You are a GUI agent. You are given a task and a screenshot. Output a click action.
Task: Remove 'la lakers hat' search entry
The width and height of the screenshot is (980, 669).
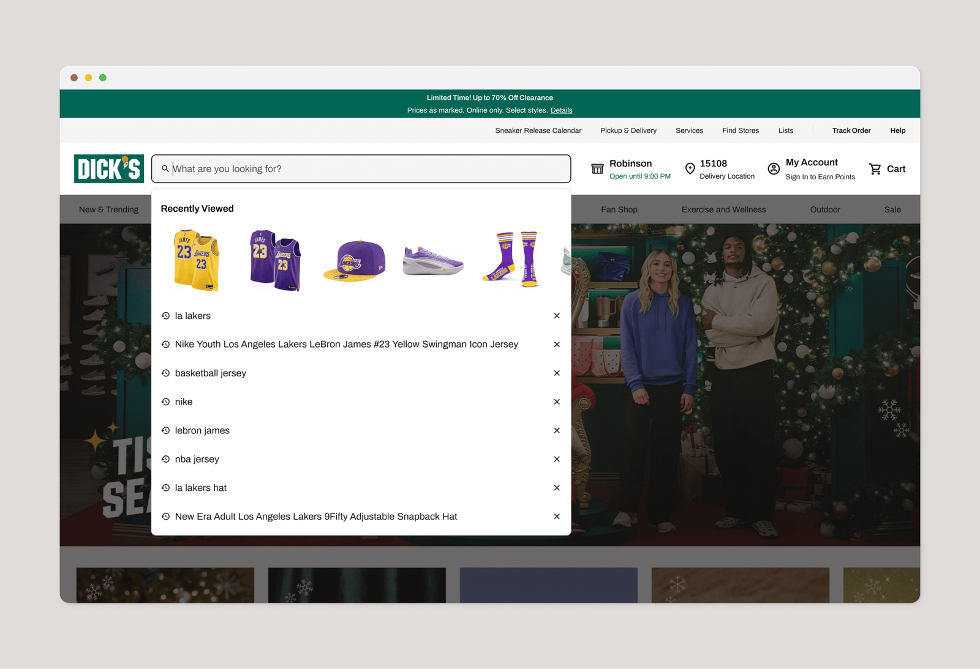557,488
